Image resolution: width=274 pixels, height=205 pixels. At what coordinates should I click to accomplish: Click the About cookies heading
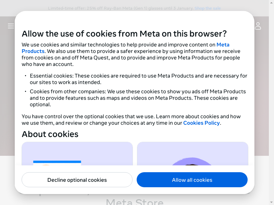click(x=50, y=134)
